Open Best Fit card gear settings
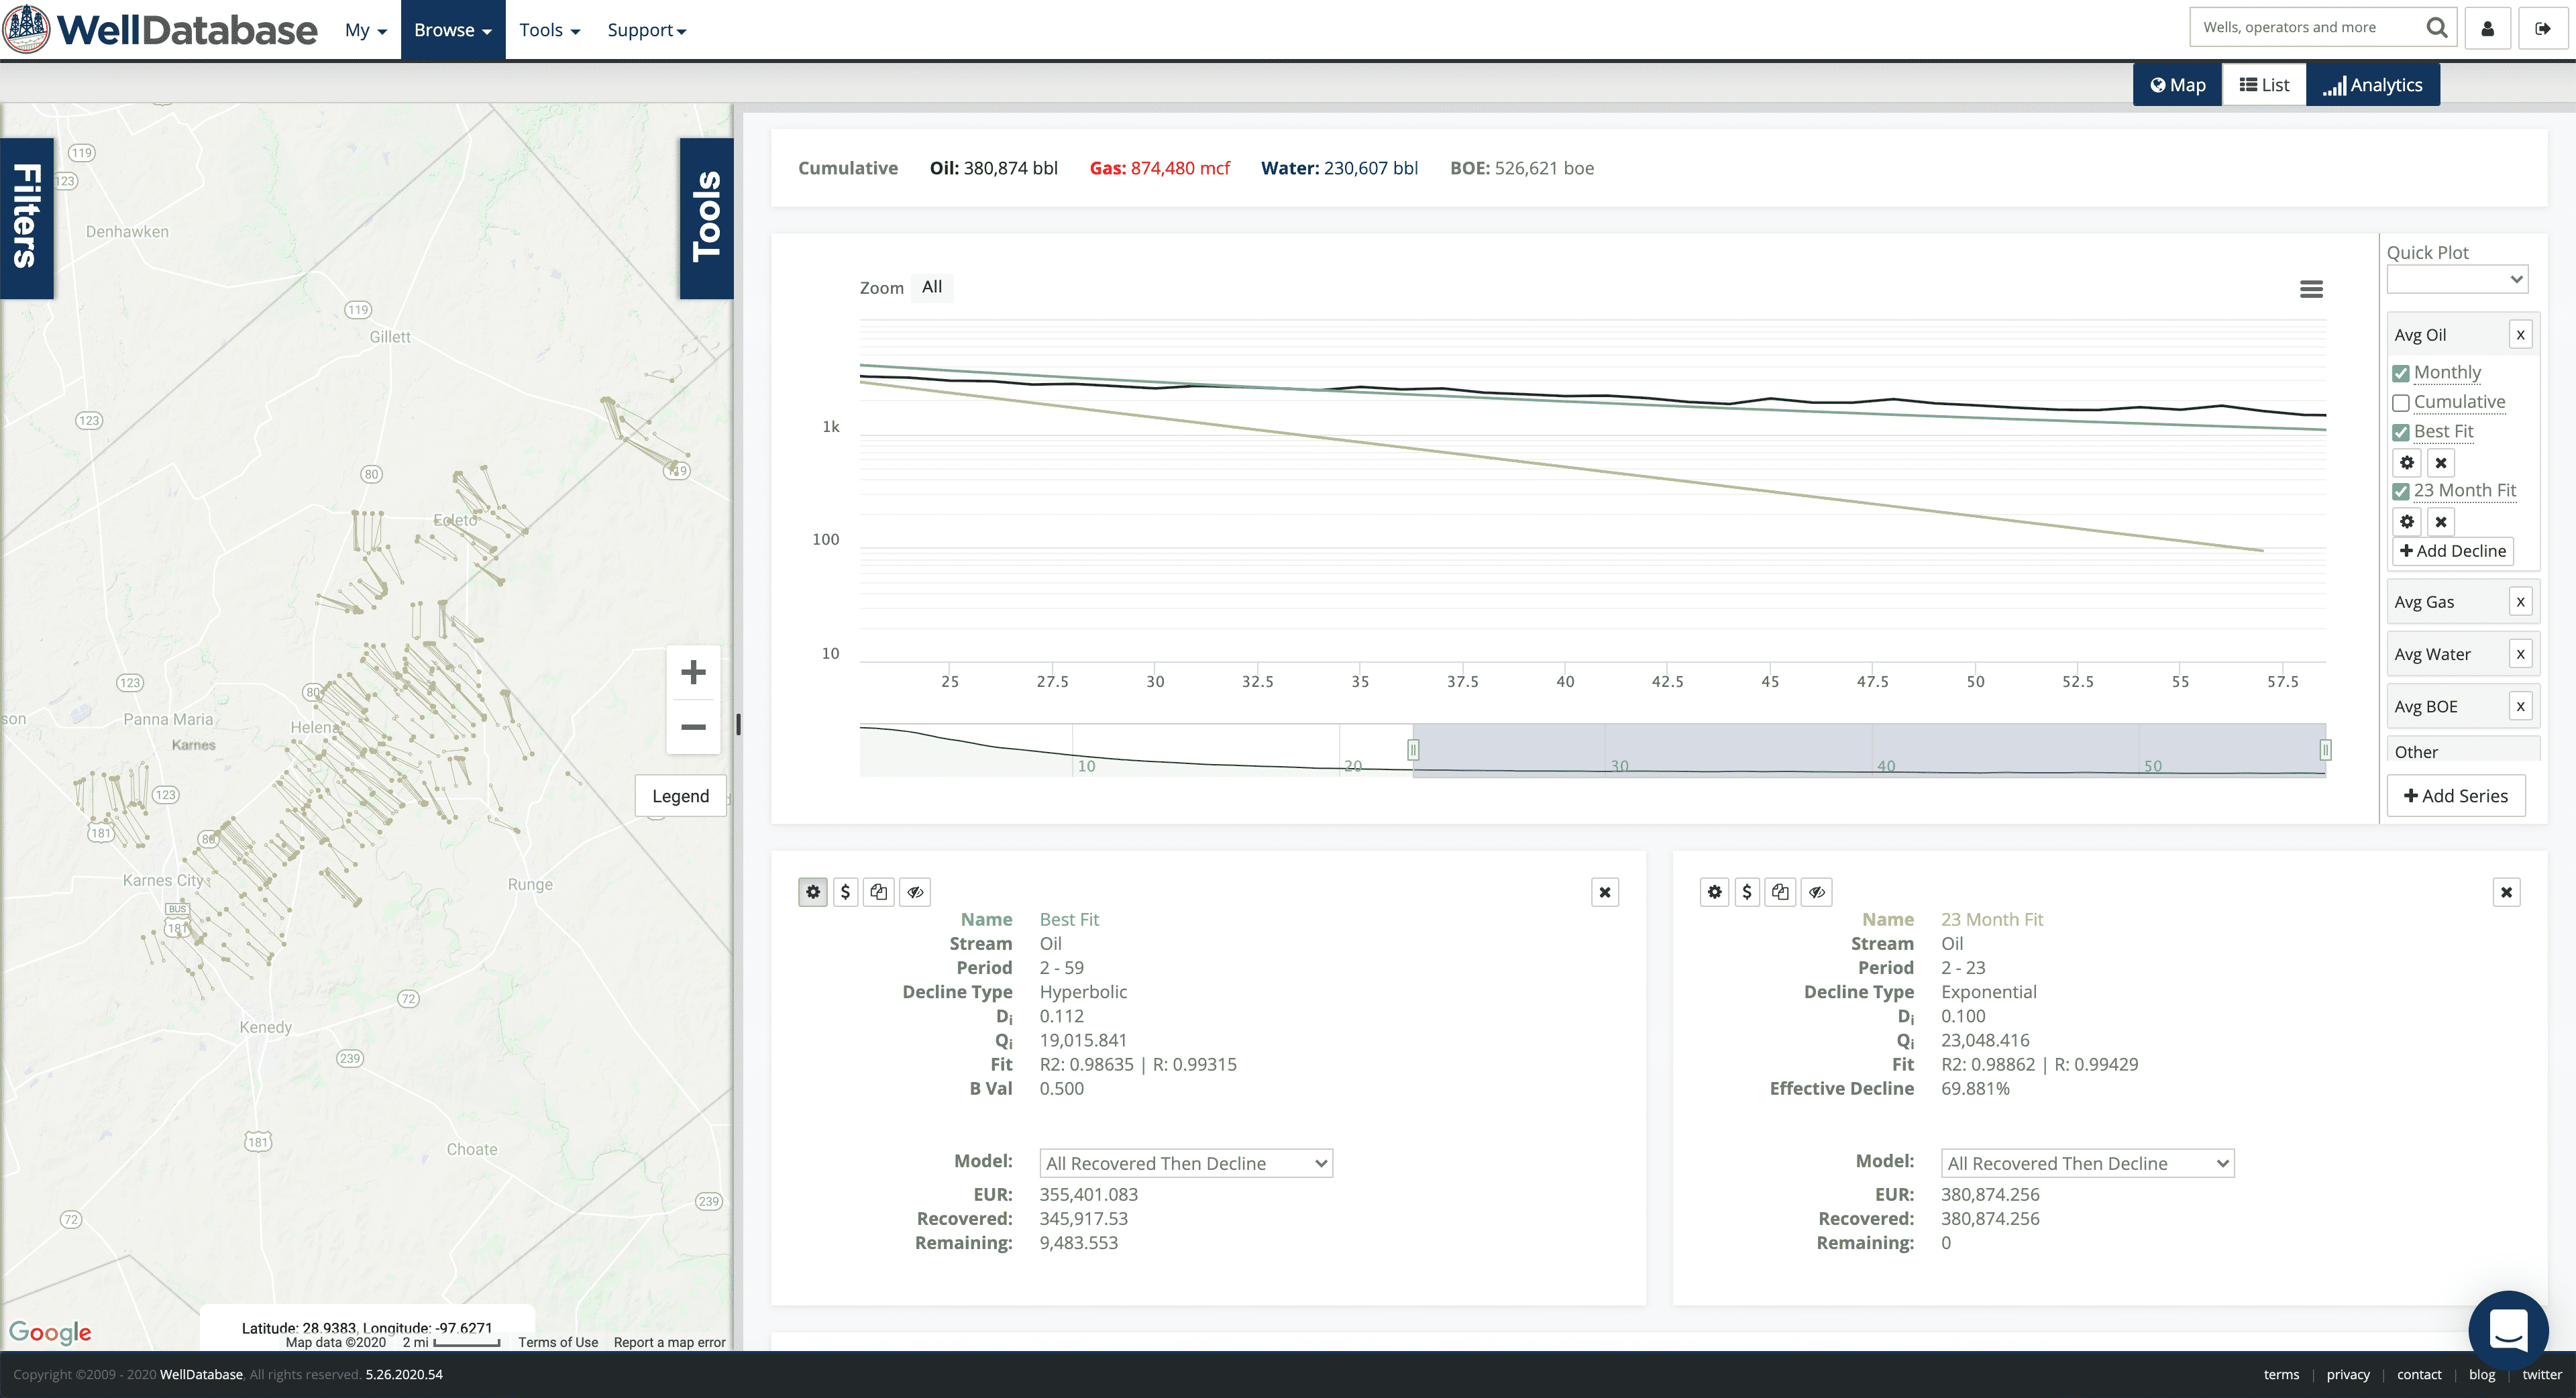The height and width of the screenshot is (1398, 2576). pyautogui.click(x=813, y=892)
